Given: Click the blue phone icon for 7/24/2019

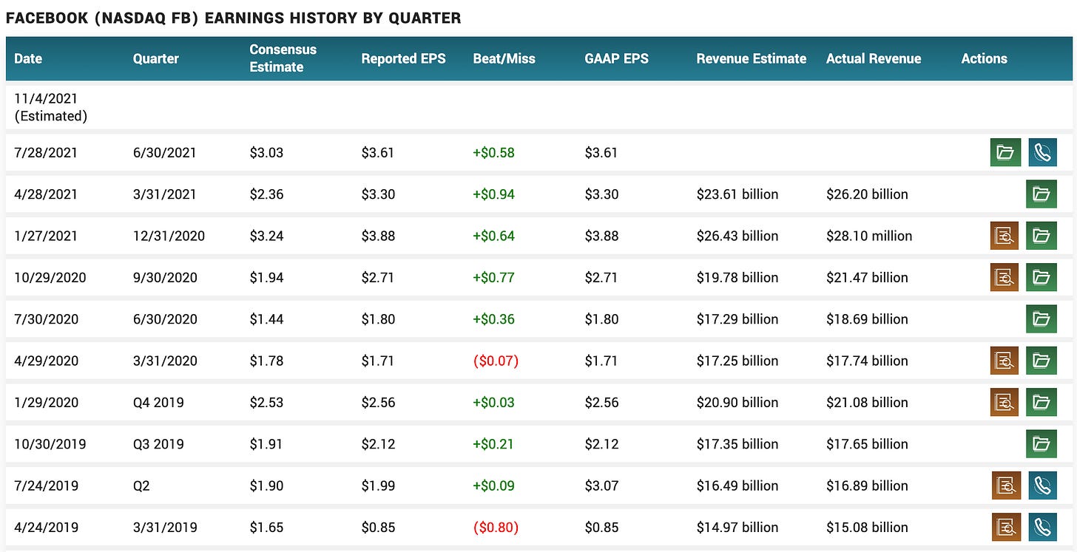Looking at the screenshot, I should 1042,485.
